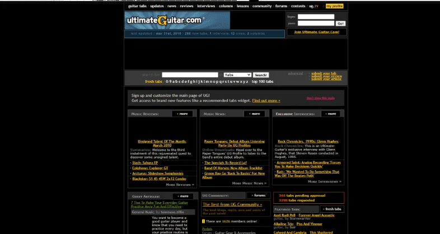Open The Best from UG Community » link
The width and height of the screenshot is (440, 234).
point(232,204)
